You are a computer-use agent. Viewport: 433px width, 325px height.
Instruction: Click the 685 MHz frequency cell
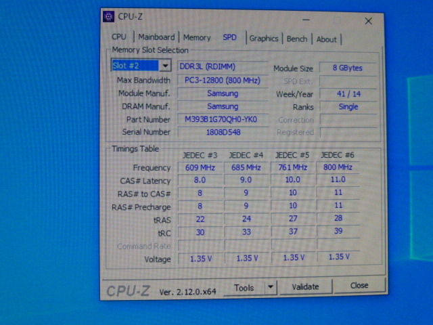point(246,167)
